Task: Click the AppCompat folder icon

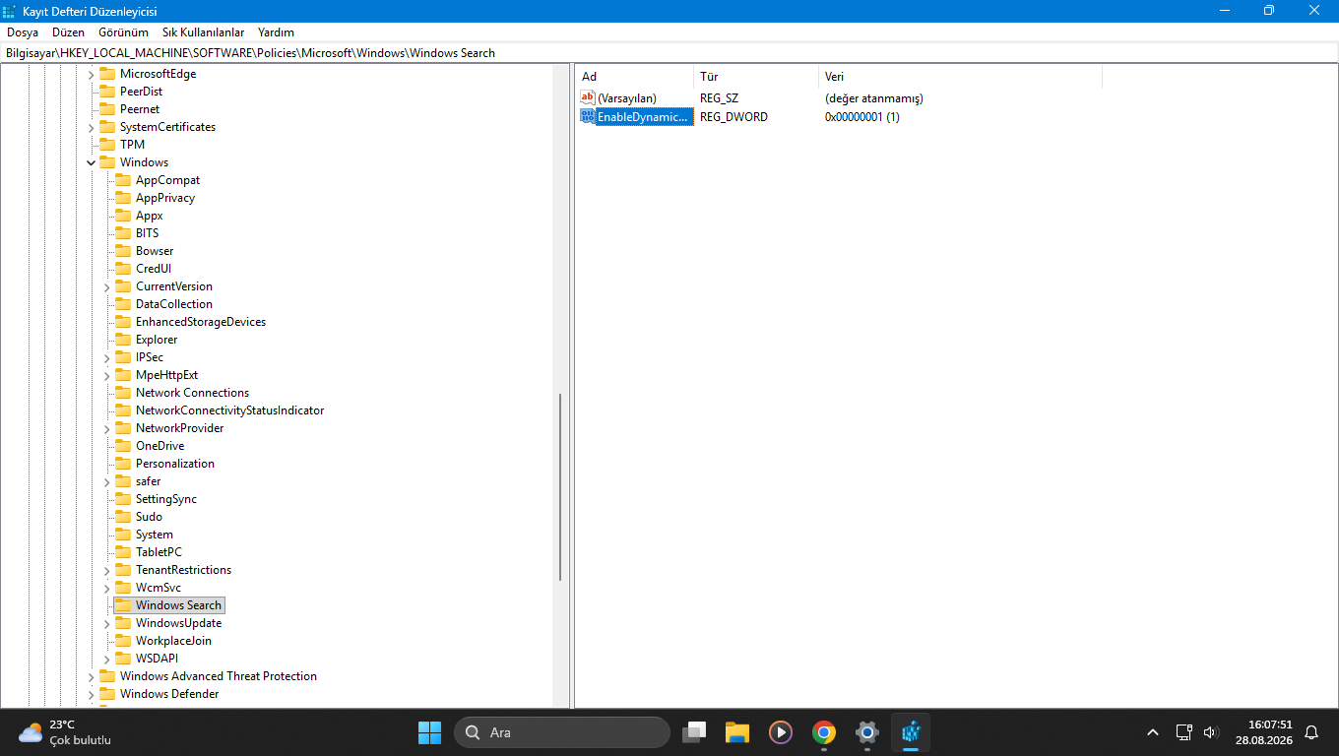Action: 122,180
